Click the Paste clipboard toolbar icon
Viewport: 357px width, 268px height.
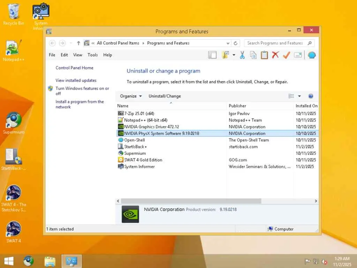click(264, 55)
